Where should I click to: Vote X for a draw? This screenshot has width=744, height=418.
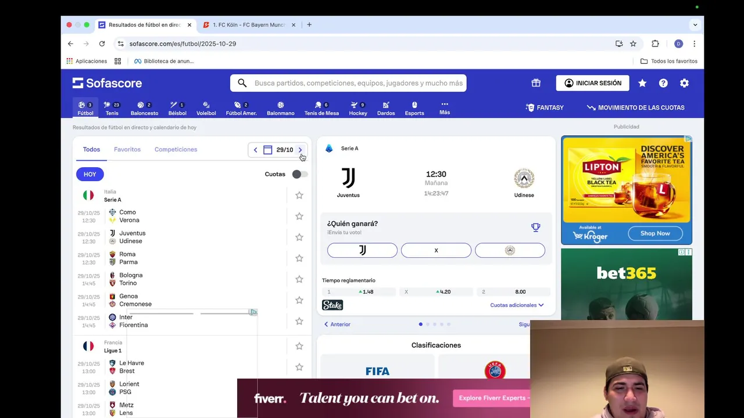(436, 250)
